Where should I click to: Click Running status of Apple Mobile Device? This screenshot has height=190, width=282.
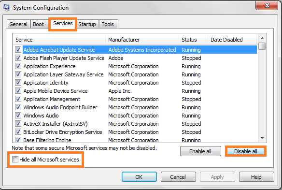[191, 91]
